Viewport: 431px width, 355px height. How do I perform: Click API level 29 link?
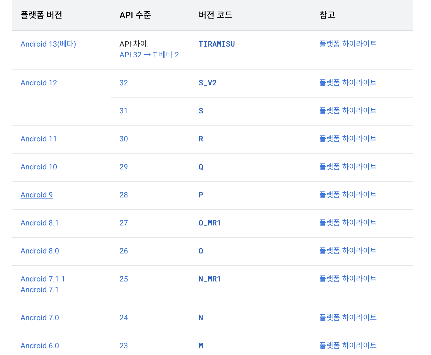(124, 167)
